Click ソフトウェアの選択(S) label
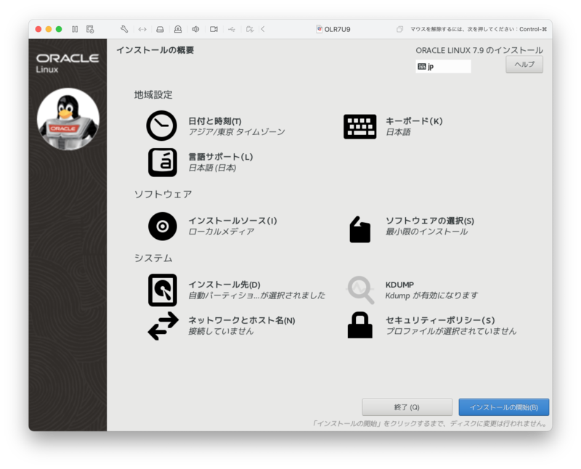 pos(430,221)
